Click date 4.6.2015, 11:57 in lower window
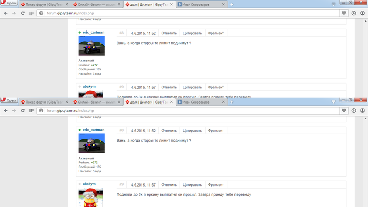The height and width of the screenshot is (207, 368). pyautogui.click(x=143, y=185)
